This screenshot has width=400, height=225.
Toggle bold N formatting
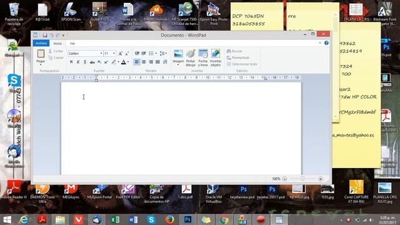pos(71,62)
